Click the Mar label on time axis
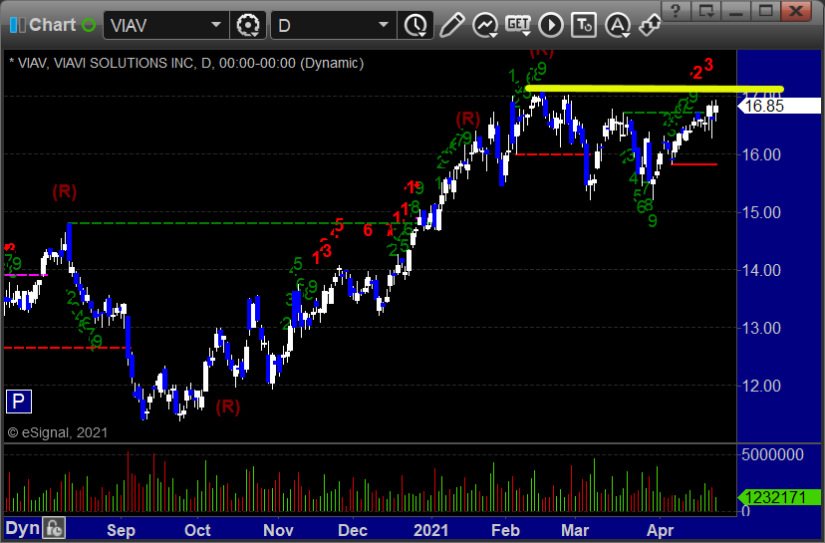Viewport: 825px width, 543px height. (575, 530)
